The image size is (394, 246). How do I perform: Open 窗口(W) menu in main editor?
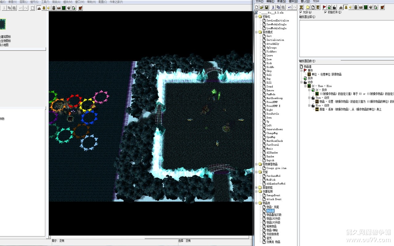[80, 2]
